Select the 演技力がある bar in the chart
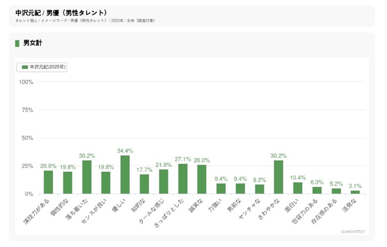The height and width of the screenshot is (247, 387). click(x=48, y=182)
